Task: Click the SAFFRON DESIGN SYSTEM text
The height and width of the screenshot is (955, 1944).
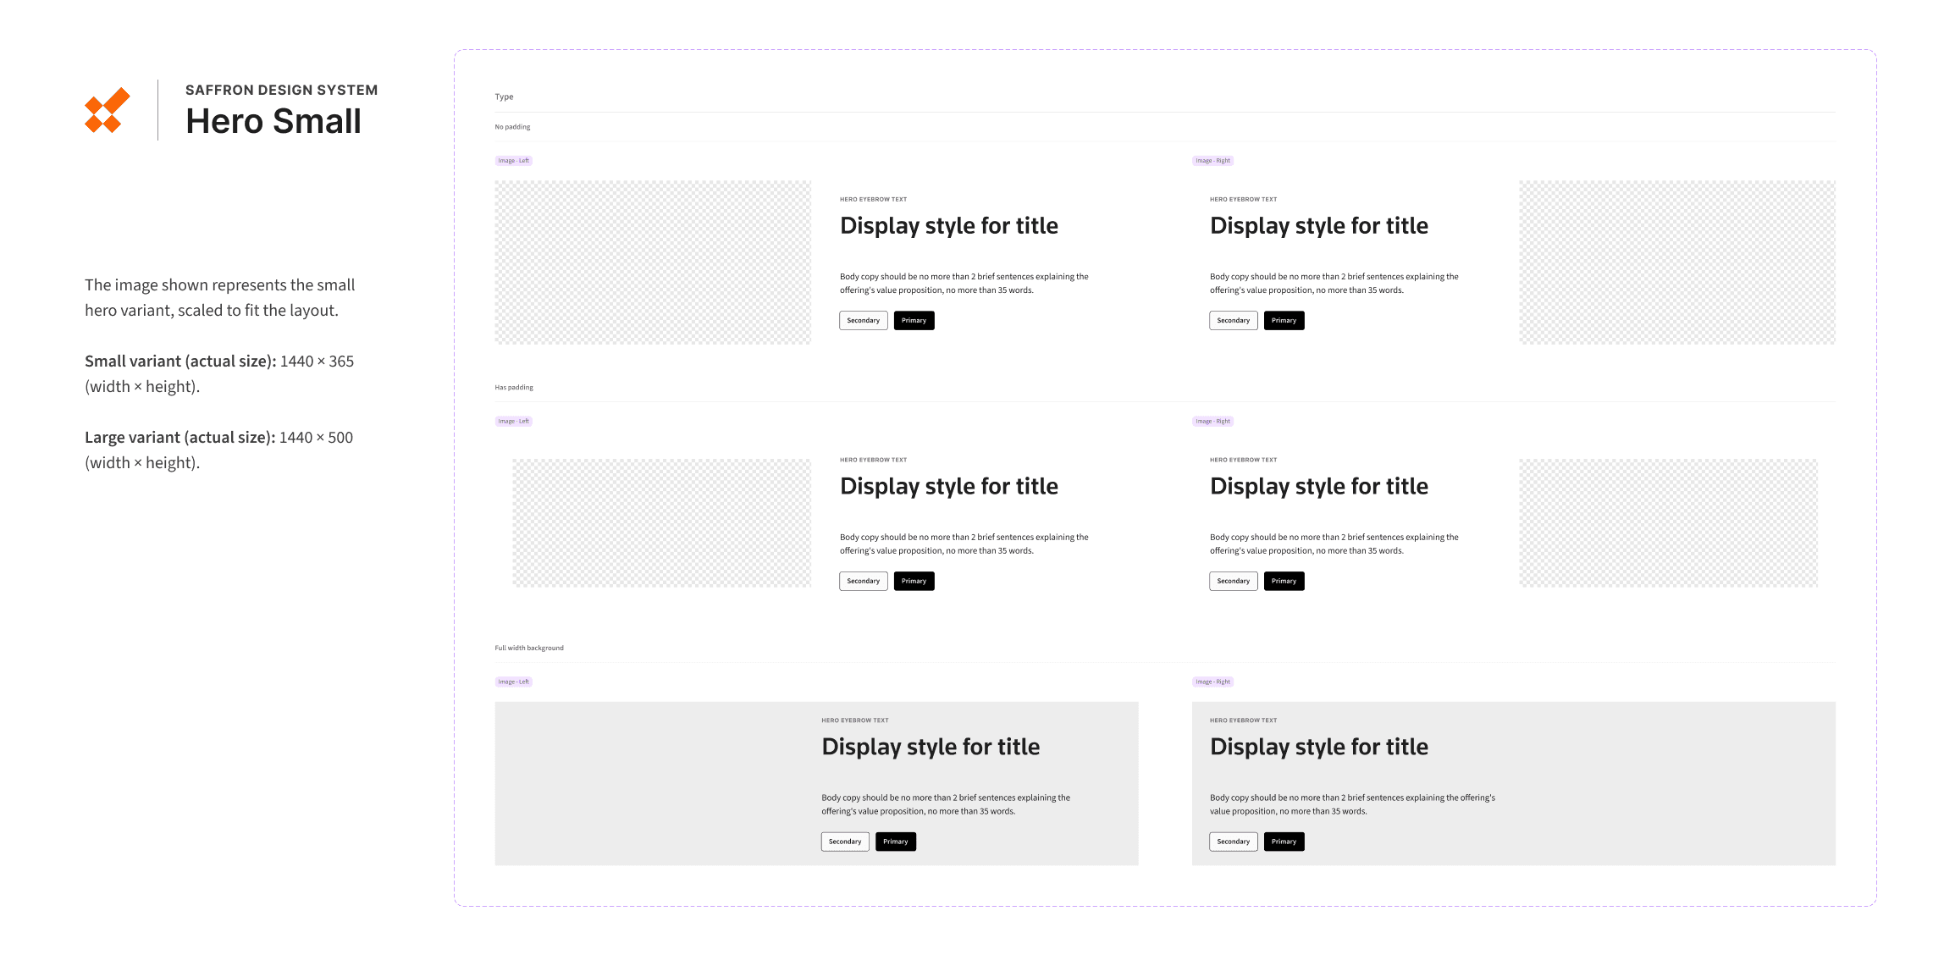Action: coord(281,90)
